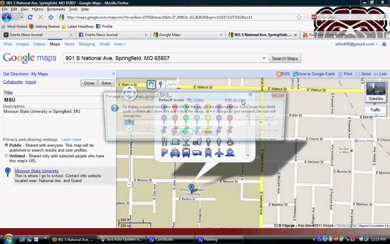Open the Gmail link in Google bar
The width and height of the screenshot is (390, 244).
tap(105, 44)
